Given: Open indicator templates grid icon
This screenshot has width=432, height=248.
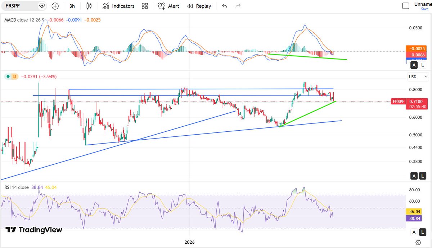Looking at the screenshot, I should coord(145,6).
